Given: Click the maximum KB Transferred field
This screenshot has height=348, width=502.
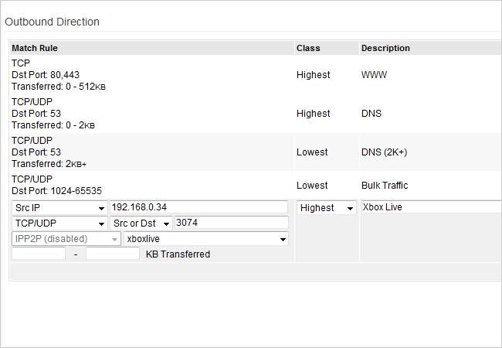Looking at the screenshot, I should pos(113,254).
